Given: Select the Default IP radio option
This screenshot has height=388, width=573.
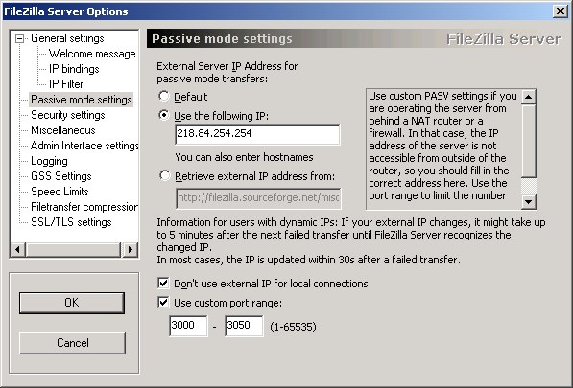Looking at the screenshot, I should (x=164, y=96).
